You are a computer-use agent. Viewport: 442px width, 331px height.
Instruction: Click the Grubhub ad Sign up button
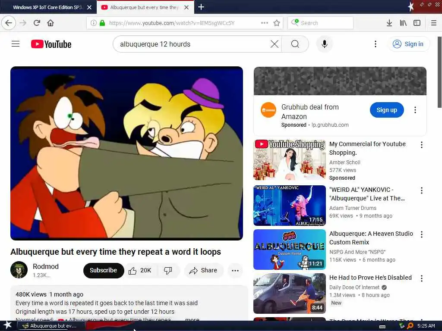tap(387, 110)
